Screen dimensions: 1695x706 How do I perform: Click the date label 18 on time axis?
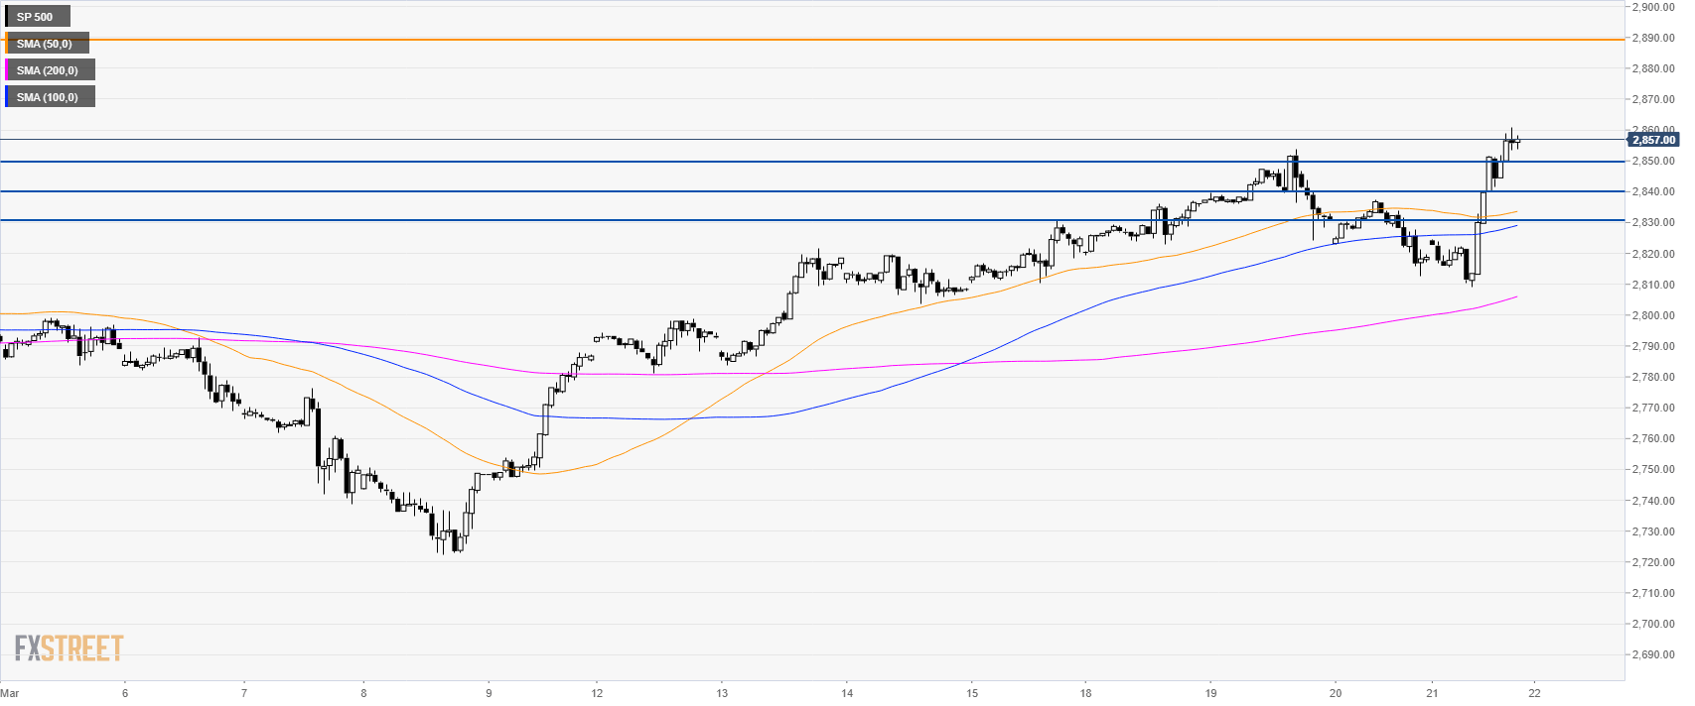(x=1086, y=693)
